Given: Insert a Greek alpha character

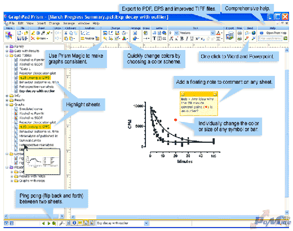Looking at the screenshot, I should [x=164, y=38].
